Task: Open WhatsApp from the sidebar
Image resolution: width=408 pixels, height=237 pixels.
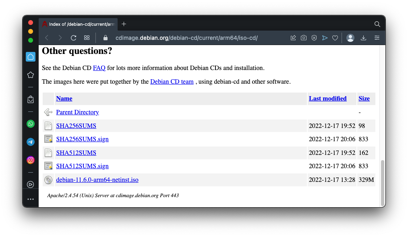Action: tap(31, 124)
